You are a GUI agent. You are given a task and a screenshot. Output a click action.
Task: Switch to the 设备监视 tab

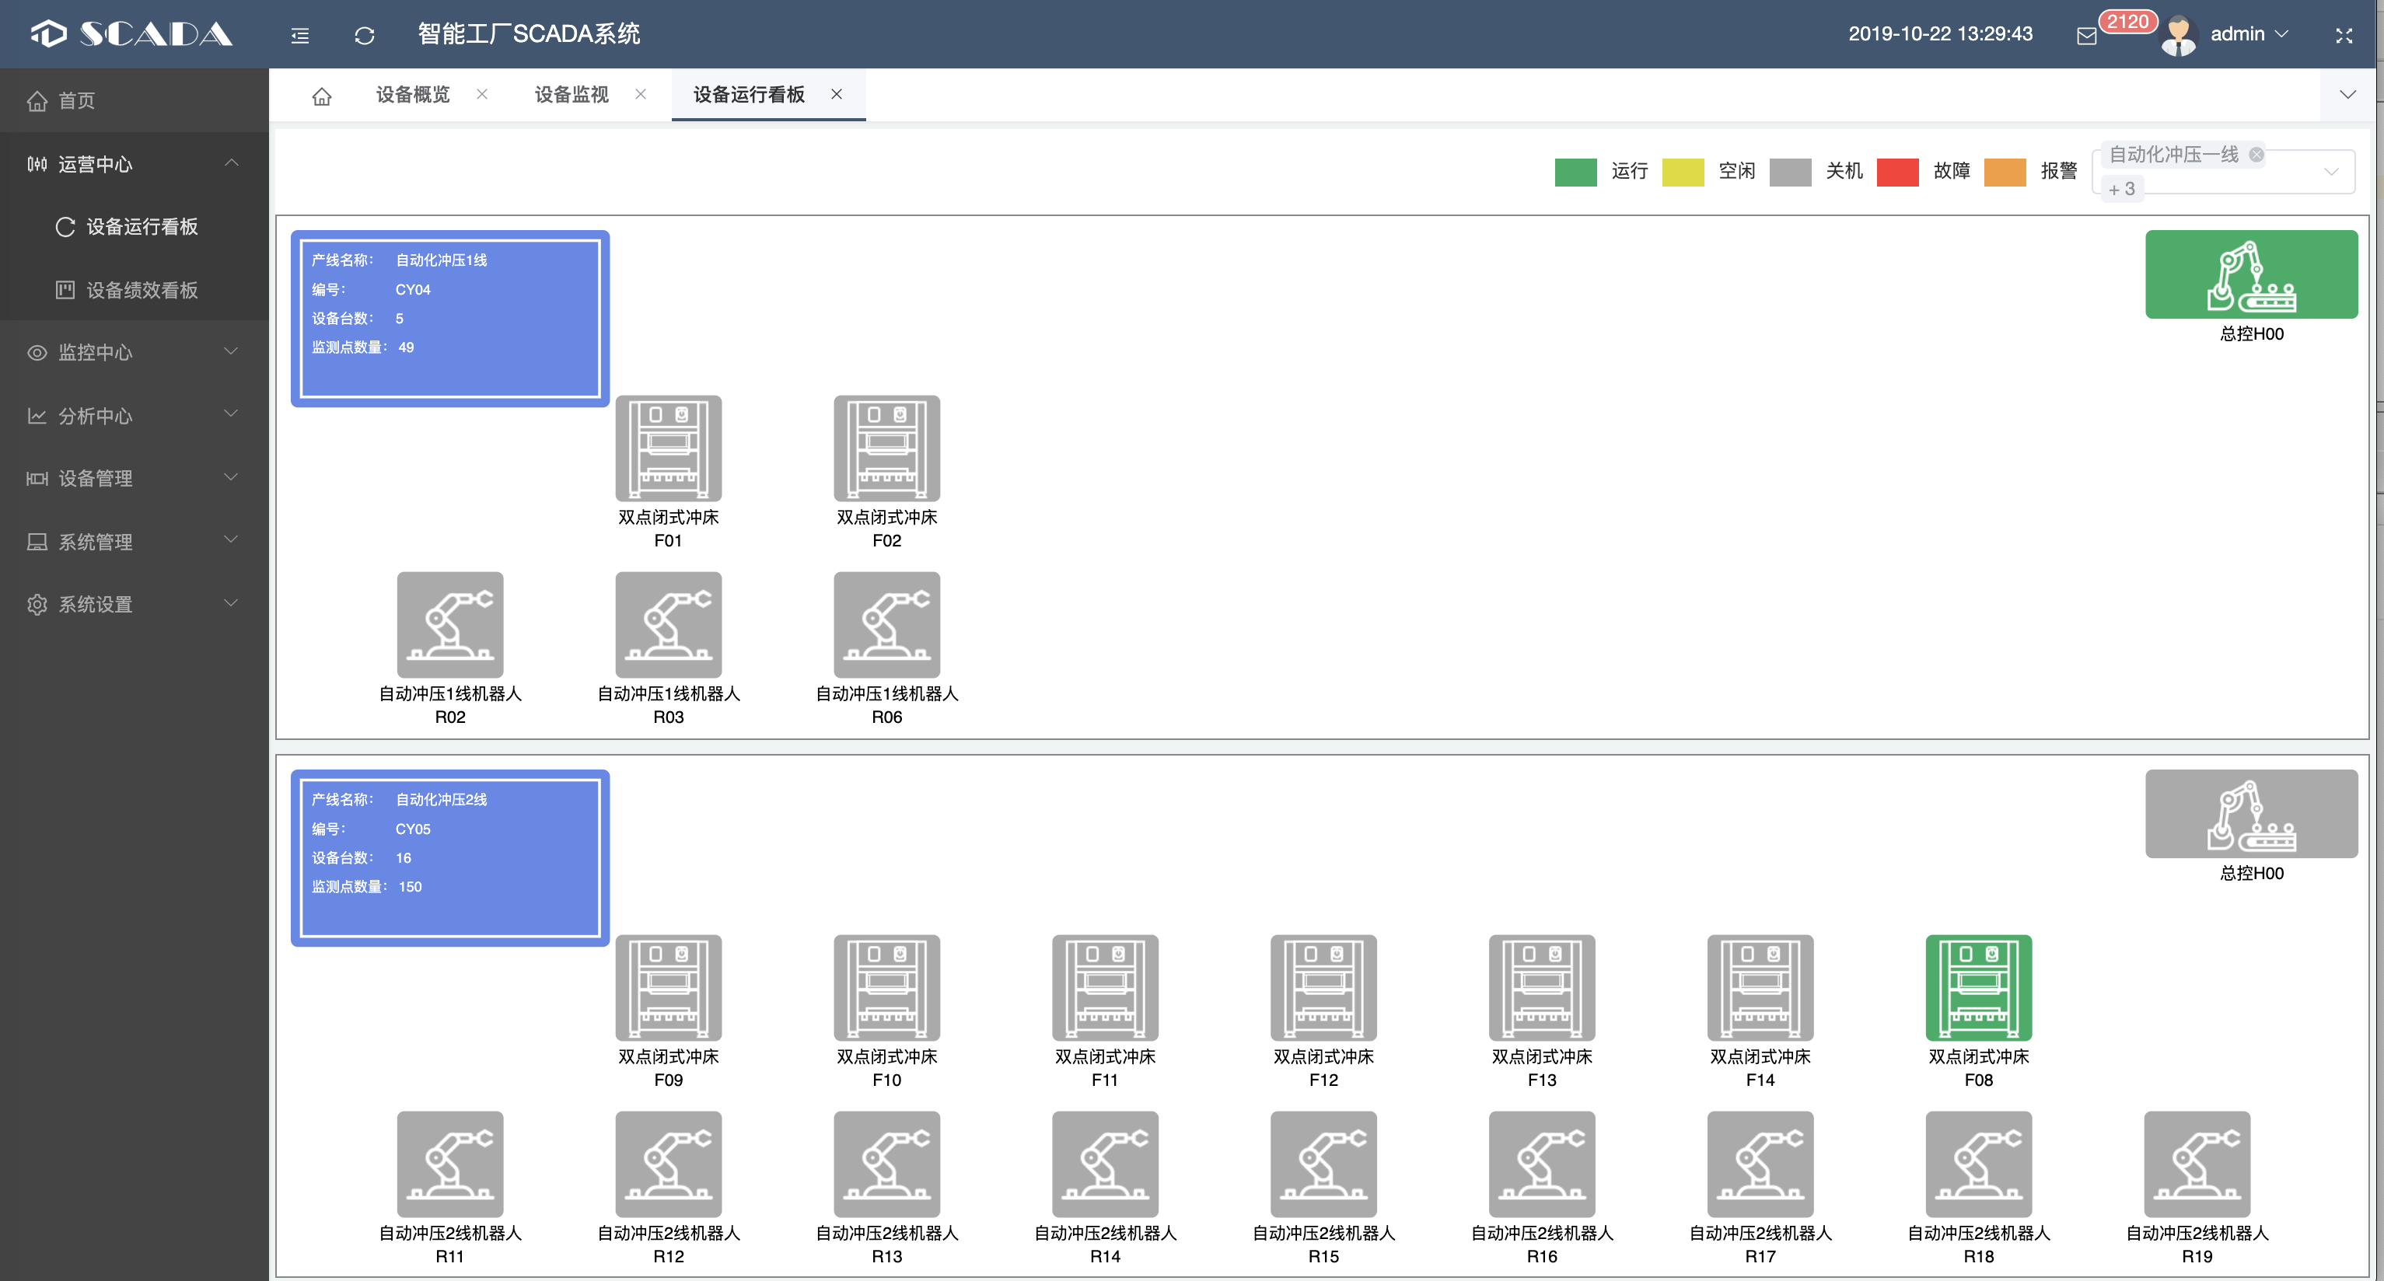point(571,94)
